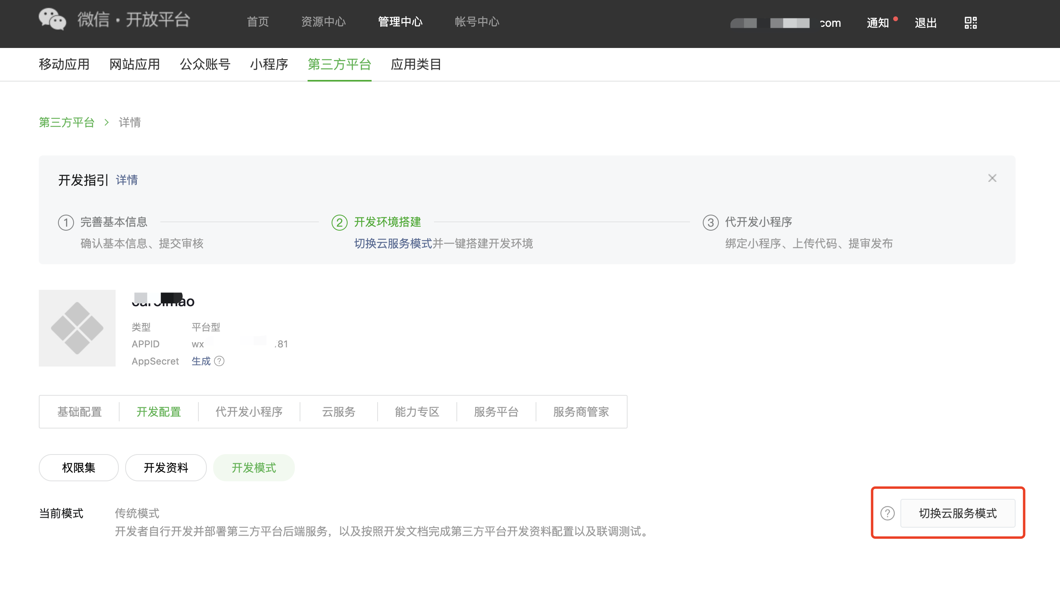Screen dimensions: 1060x590
Task: Click the 平台型 type value
Action: tap(206, 327)
